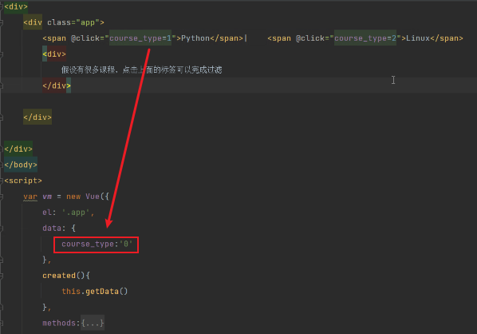Click the 'vm' variable name
The image size is (477, 334).
click(x=47, y=197)
